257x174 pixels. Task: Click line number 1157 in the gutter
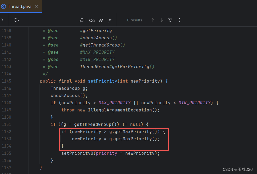(6, 168)
